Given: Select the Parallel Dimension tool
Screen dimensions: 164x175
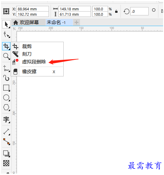Looking at the screenshot, I should pos(6,131).
